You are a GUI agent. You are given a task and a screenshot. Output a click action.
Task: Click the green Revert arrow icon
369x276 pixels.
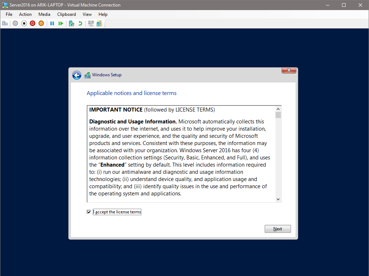(80, 23)
